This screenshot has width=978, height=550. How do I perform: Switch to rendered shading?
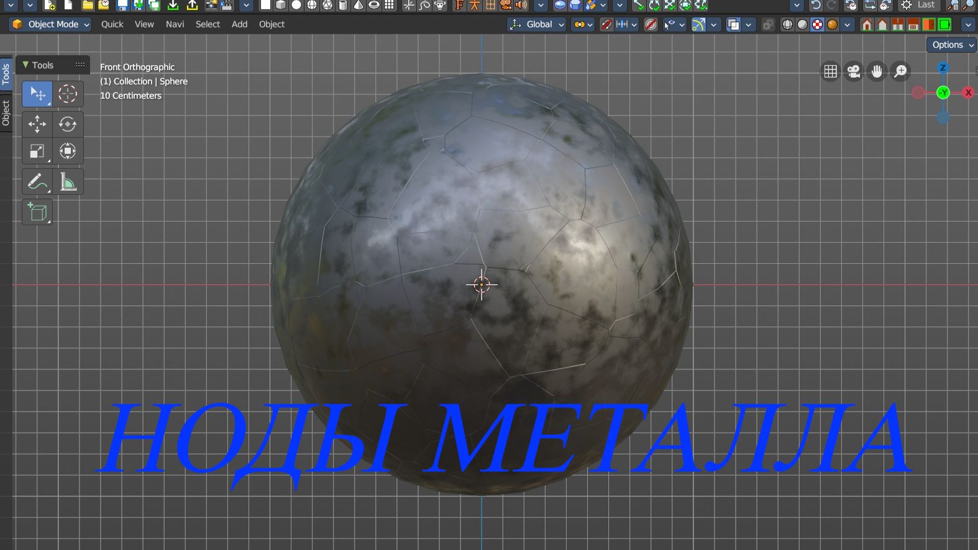tap(832, 24)
